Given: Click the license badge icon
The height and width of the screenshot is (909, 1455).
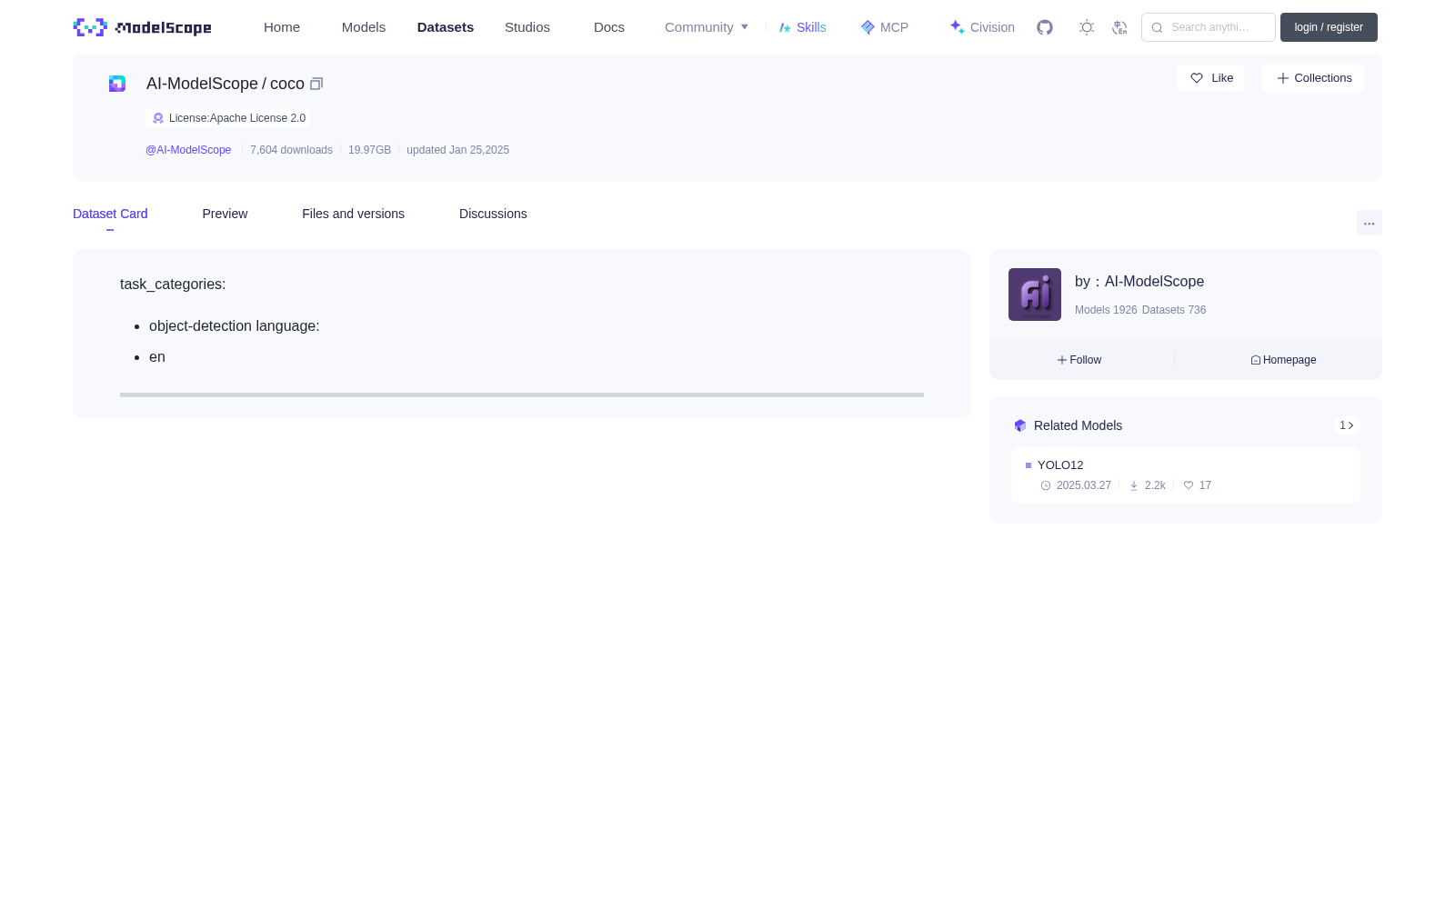Looking at the screenshot, I should click(158, 118).
